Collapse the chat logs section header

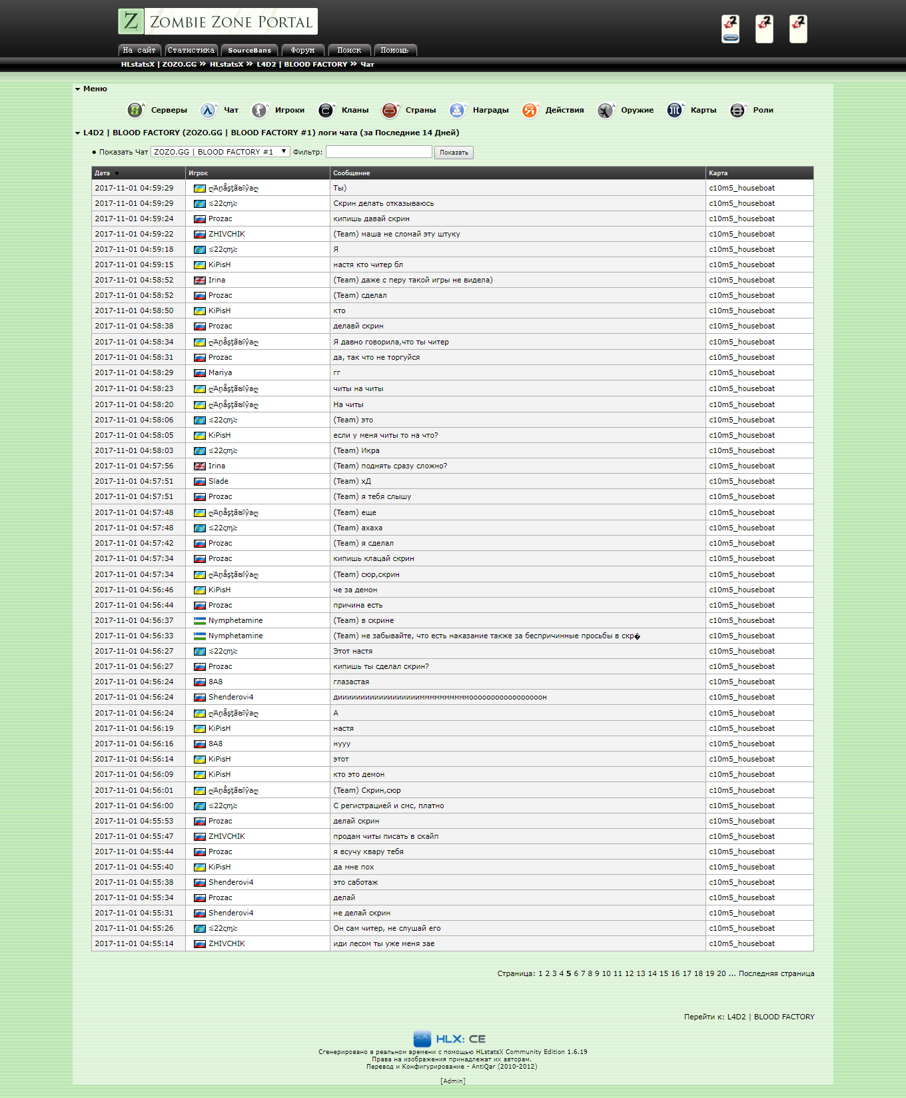point(78,133)
